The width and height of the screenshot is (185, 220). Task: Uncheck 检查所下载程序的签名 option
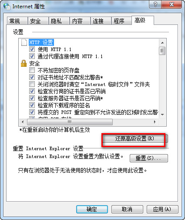point(32,105)
